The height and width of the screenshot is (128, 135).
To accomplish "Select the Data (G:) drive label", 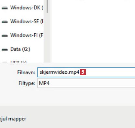I will [20, 49].
